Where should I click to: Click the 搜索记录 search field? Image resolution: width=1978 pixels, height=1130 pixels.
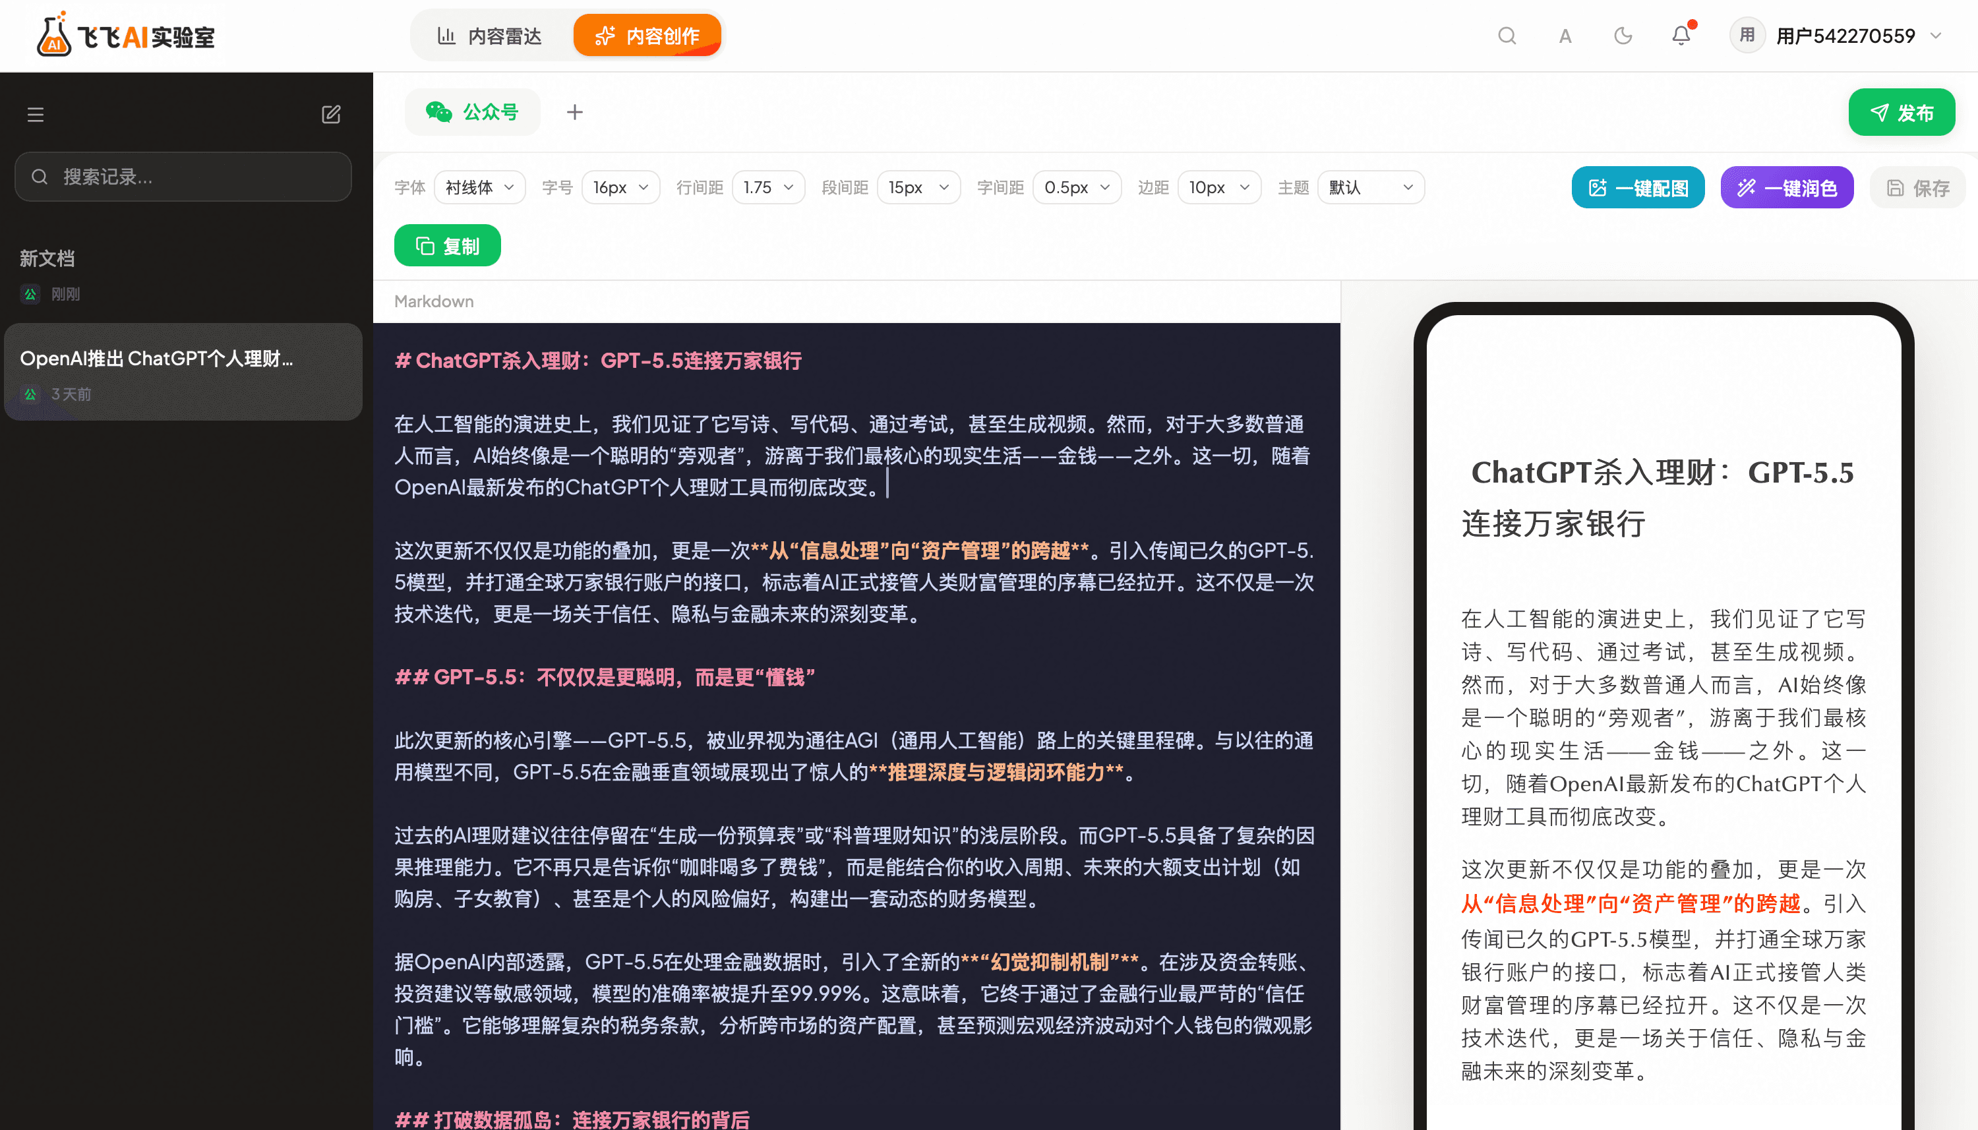[183, 177]
